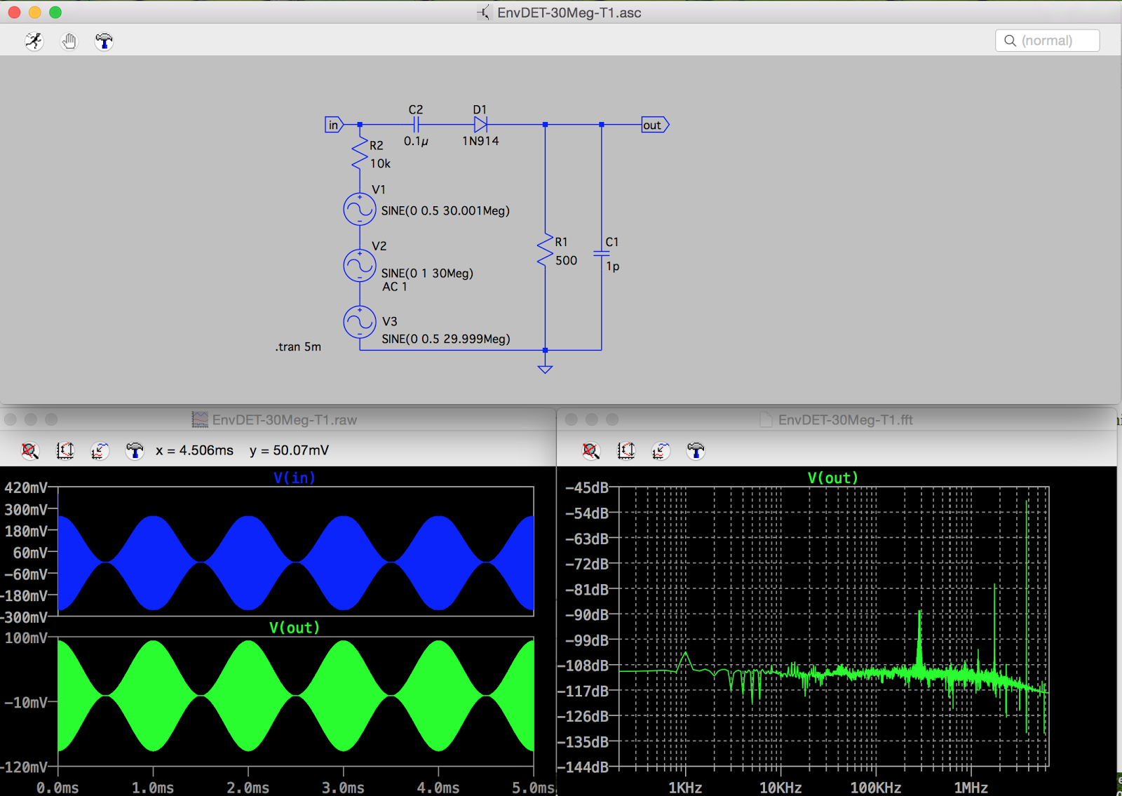Viewport: 1122px width, 796px height.
Task: Select voltage source V1
Action: click(359, 209)
